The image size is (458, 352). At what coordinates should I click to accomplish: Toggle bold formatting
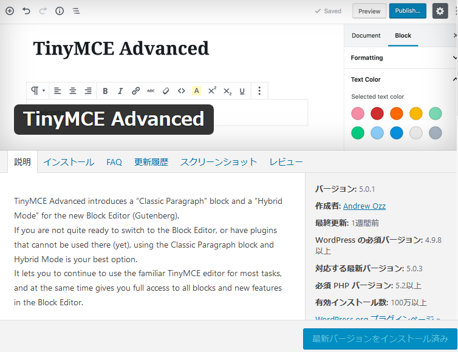(105, 91)
